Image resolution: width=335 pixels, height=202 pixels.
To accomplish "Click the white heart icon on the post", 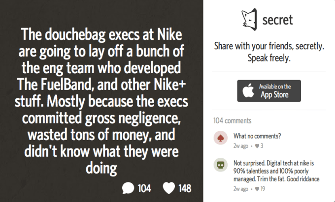I will click(x=169, y=188).
